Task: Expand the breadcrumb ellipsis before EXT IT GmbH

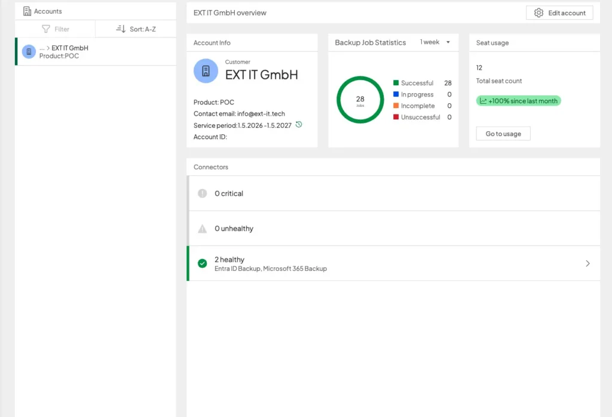Action: [x=42, y=48]
